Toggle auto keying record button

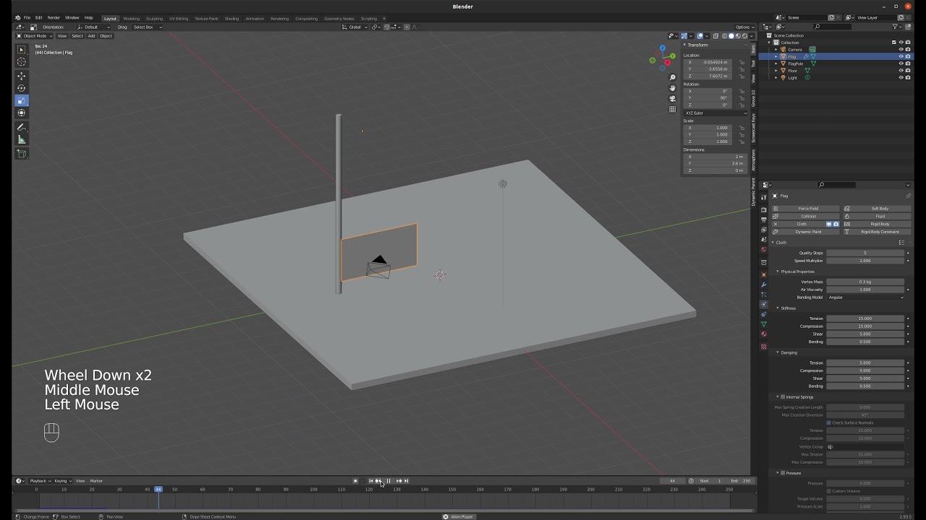tap(355, 481)
